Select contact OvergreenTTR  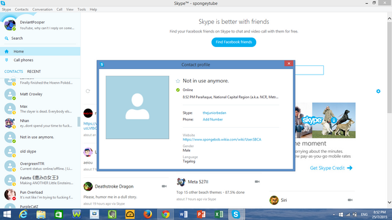coord(40,166)
